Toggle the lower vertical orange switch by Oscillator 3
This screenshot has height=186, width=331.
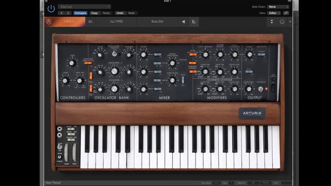click(91, 88)
